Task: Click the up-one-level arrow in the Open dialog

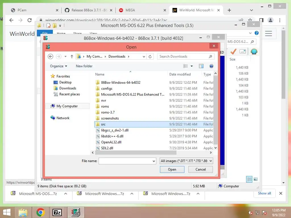Action: (x=72, y=56)
